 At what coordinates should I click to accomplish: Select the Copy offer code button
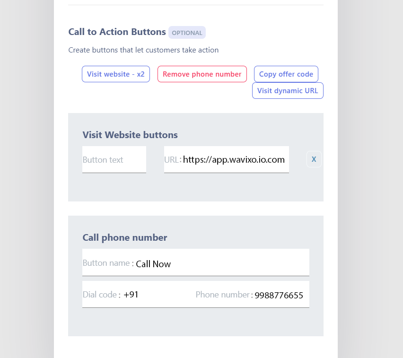(x=286, y=74)
